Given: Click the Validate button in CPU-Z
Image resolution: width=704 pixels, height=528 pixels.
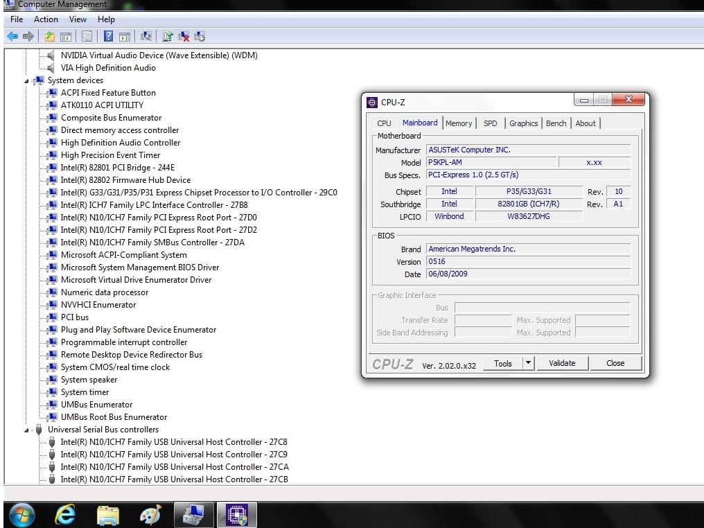Looking at the screenshot, I should pyautogui.click(x=562, y=363).
